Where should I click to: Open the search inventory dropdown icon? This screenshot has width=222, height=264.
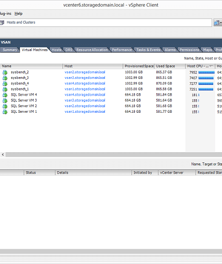click(x=218, y=23)
